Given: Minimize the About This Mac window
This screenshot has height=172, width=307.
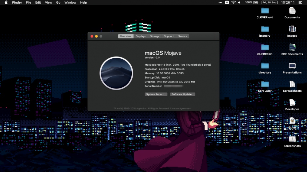Looking at the screenshot, I should point(96,36).
